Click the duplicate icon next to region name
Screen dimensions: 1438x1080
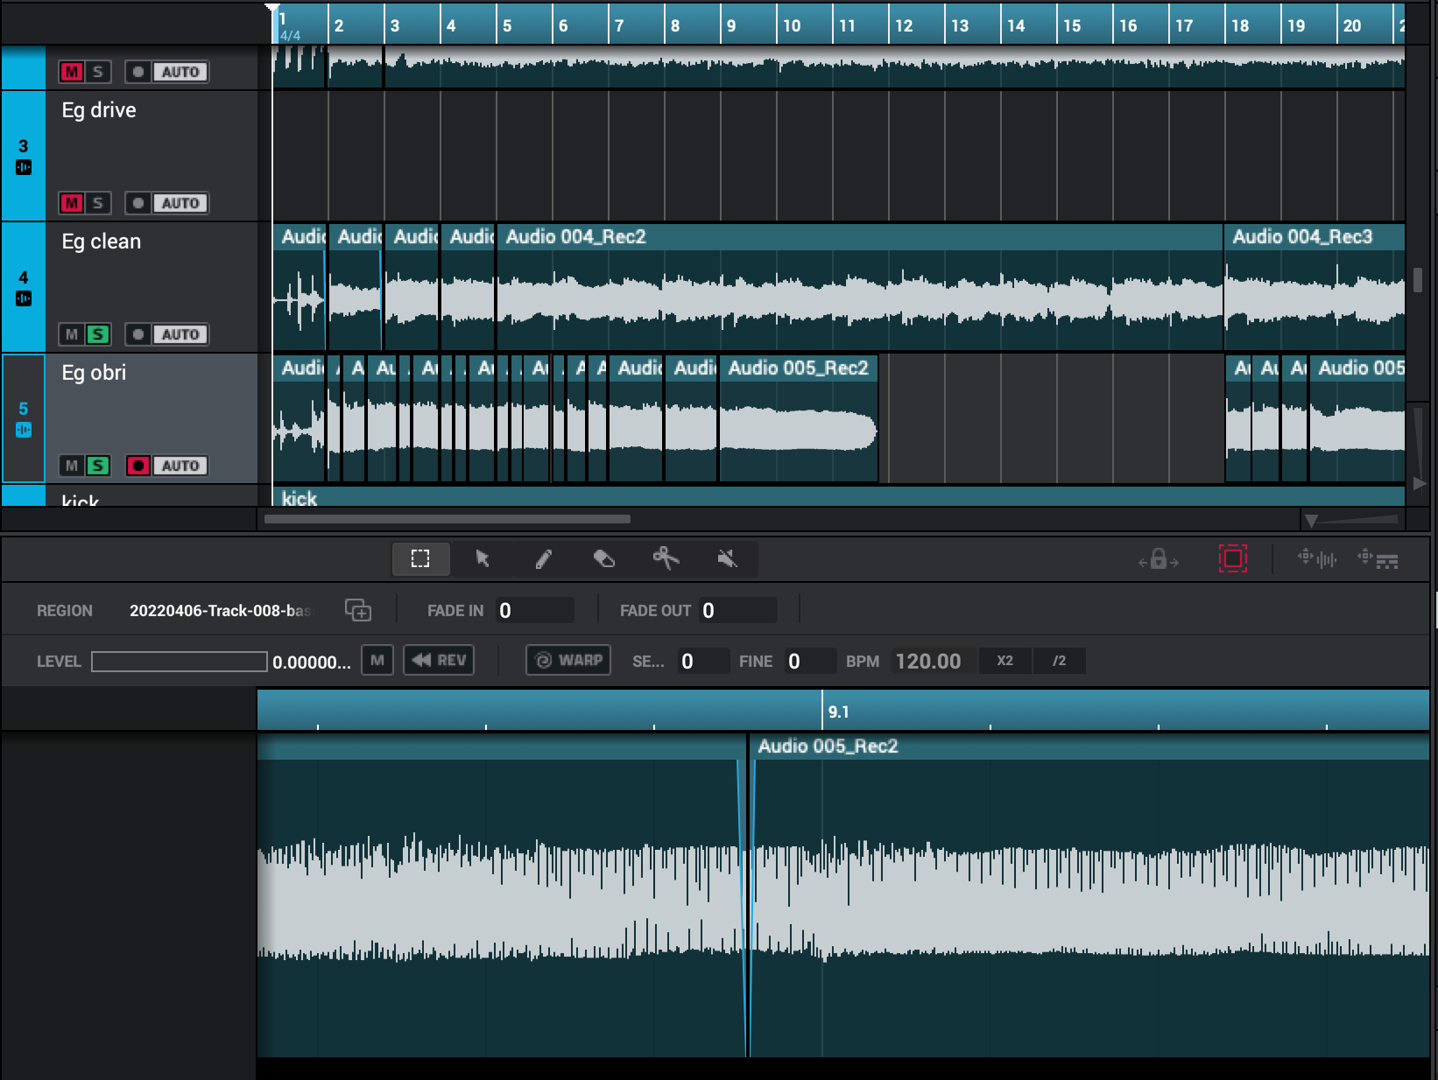point(358,610)
